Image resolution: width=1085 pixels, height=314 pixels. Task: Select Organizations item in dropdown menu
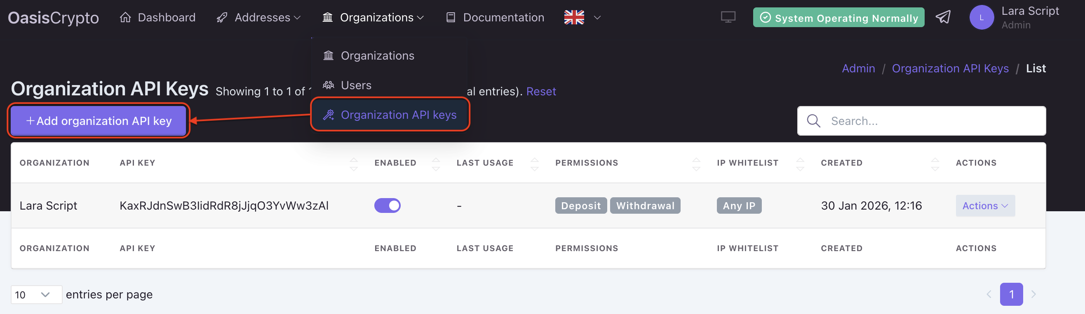coord(377,55)
